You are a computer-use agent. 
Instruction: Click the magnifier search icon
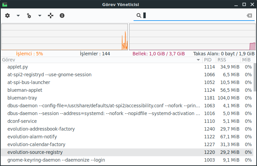tap(139, 16)
